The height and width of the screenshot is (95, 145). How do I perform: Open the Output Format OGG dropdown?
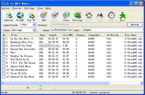(34, 25)
